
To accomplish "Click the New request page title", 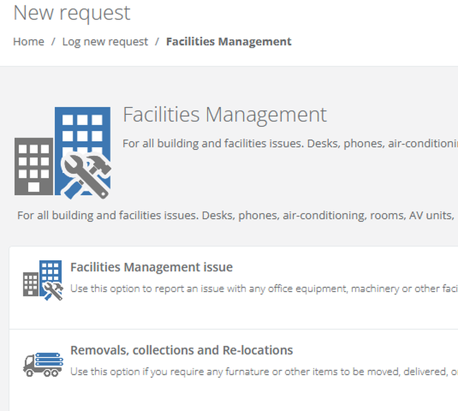I will pos(71,13).
